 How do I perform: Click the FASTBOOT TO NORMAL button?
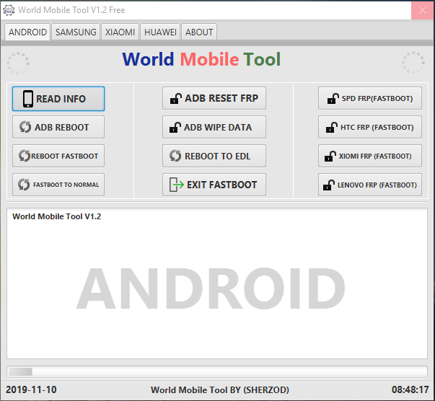pos(58,185)
